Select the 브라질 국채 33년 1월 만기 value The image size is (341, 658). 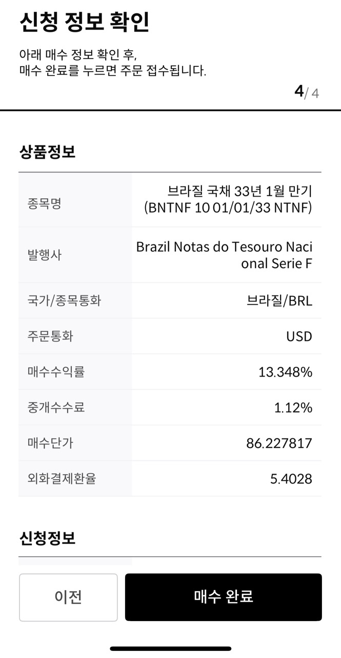pyautogui.click(x=240, y=191)
